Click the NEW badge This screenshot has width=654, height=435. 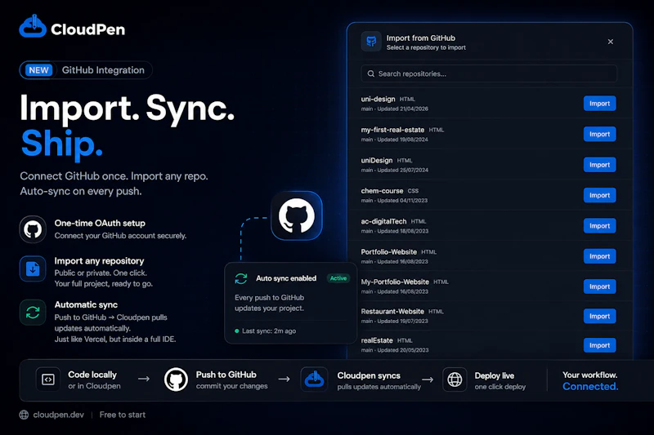click(x=38, y=70)
